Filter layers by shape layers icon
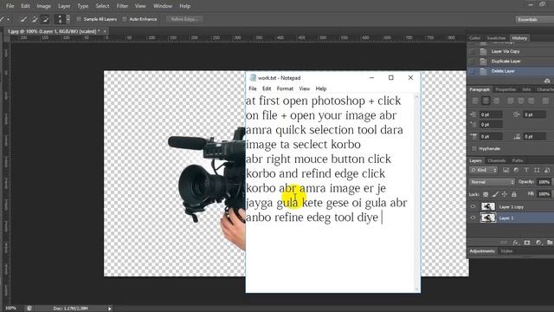Screen dimensions: 554x312 pos(537,170)
